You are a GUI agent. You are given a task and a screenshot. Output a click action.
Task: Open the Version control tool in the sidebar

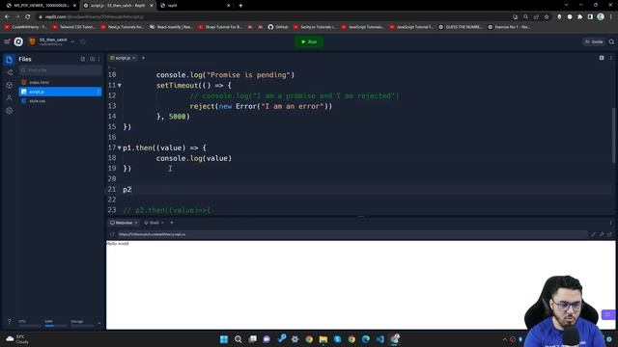click(x=9, y=72)
